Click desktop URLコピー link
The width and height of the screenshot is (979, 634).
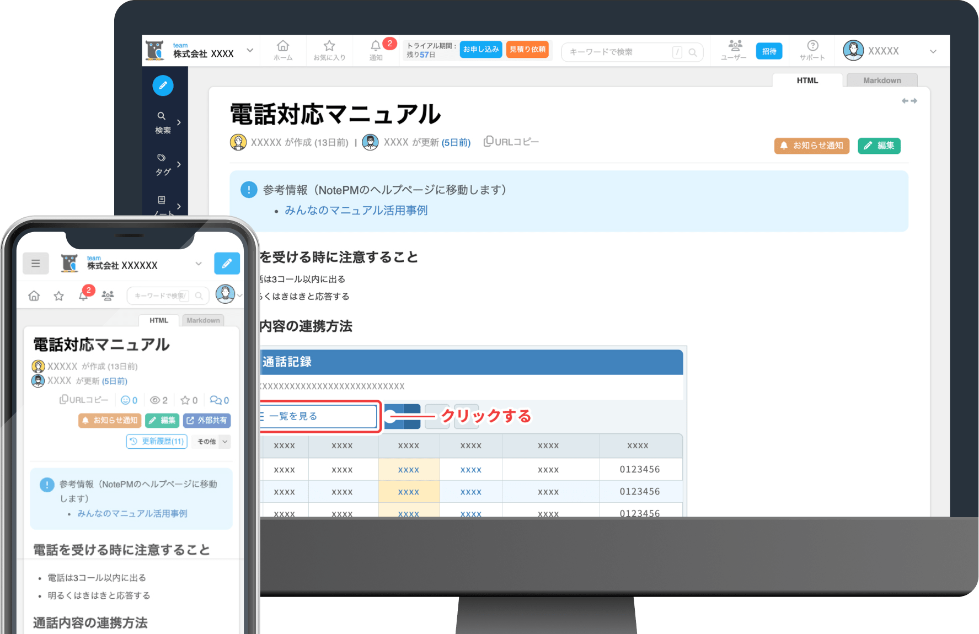click(511, 142)
